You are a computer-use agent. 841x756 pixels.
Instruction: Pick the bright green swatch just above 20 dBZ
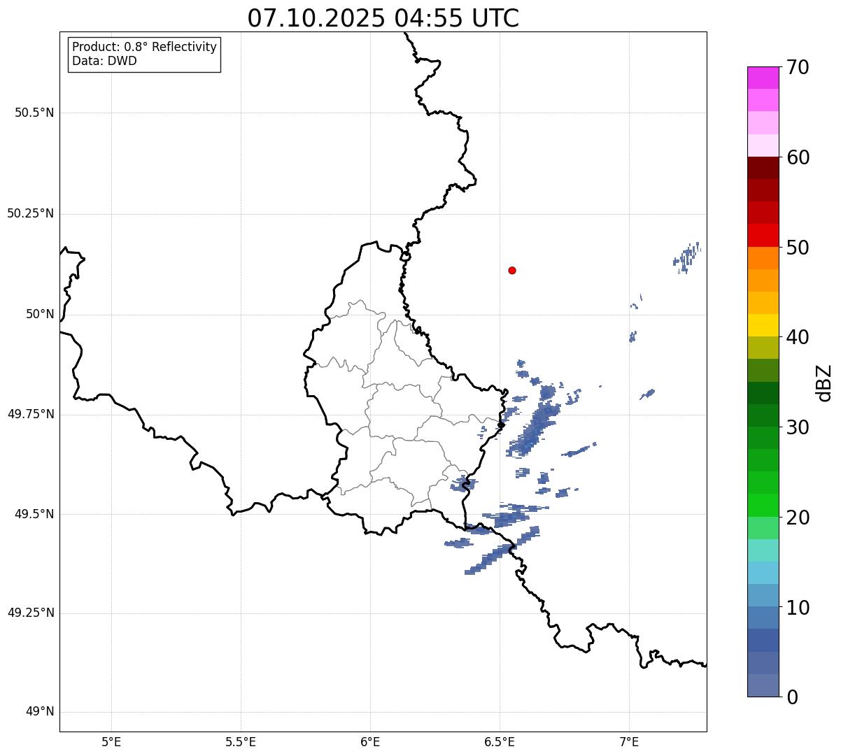763,505
